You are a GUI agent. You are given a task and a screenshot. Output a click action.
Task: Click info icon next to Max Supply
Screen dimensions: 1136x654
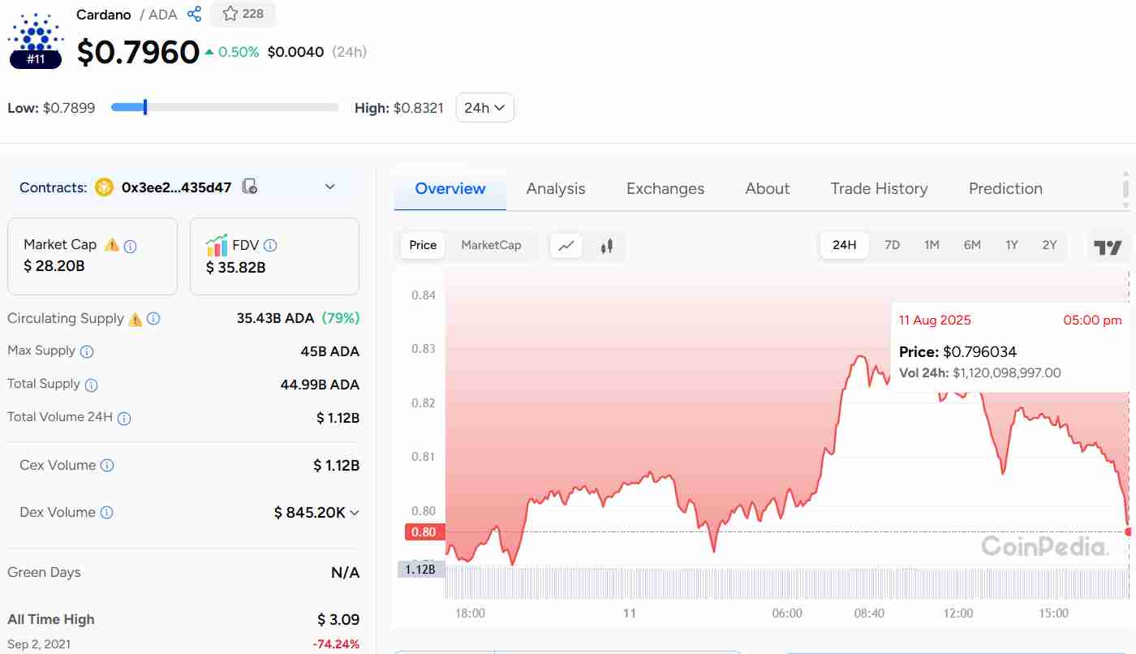[87, 351]
